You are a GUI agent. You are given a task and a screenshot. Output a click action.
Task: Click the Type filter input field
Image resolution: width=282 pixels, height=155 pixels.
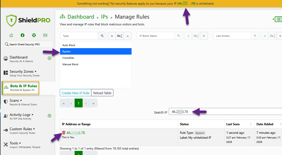click(x=79, y=36)
